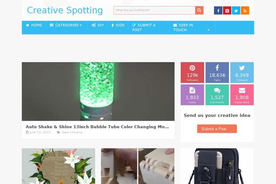Click the orange search magnifier button

(199, 11)
